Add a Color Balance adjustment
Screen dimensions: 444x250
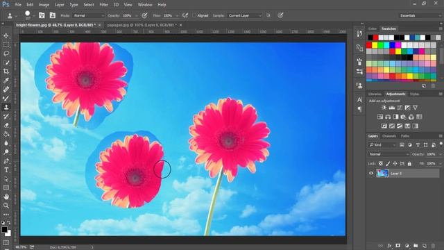388,117
